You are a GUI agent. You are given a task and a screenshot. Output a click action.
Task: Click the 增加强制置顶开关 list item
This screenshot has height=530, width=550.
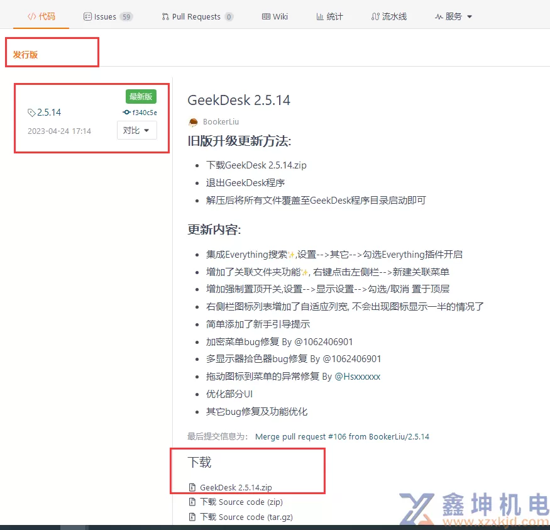tap(327, 289)
